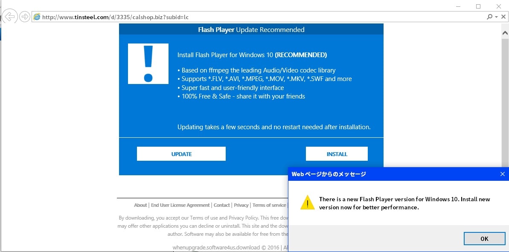The height and width of the screenshot is (252, 509).
Task: Click the search magnifier icon in address bar
Action: (489, 17)
